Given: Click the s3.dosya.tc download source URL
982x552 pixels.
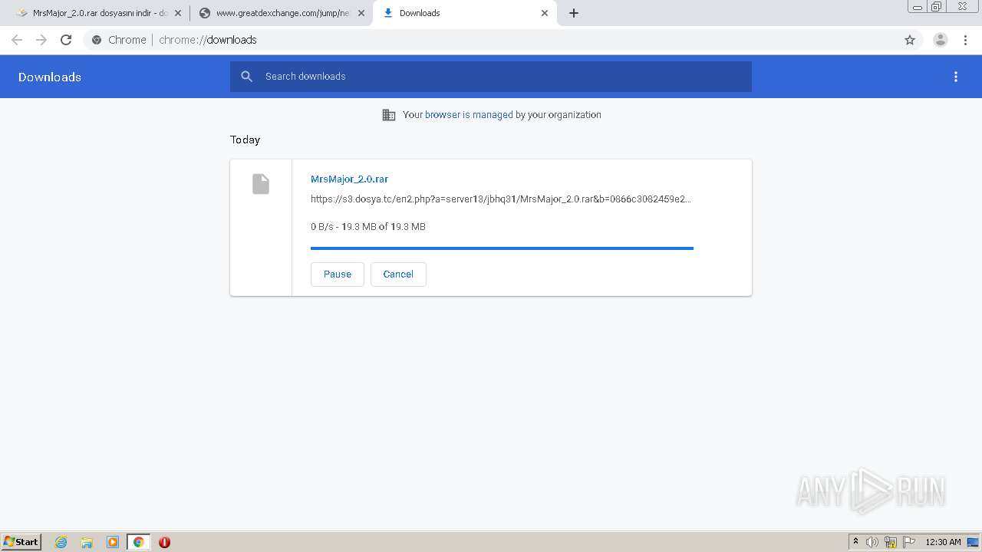Looking at the screenshot, I should (x=501, y=199).
